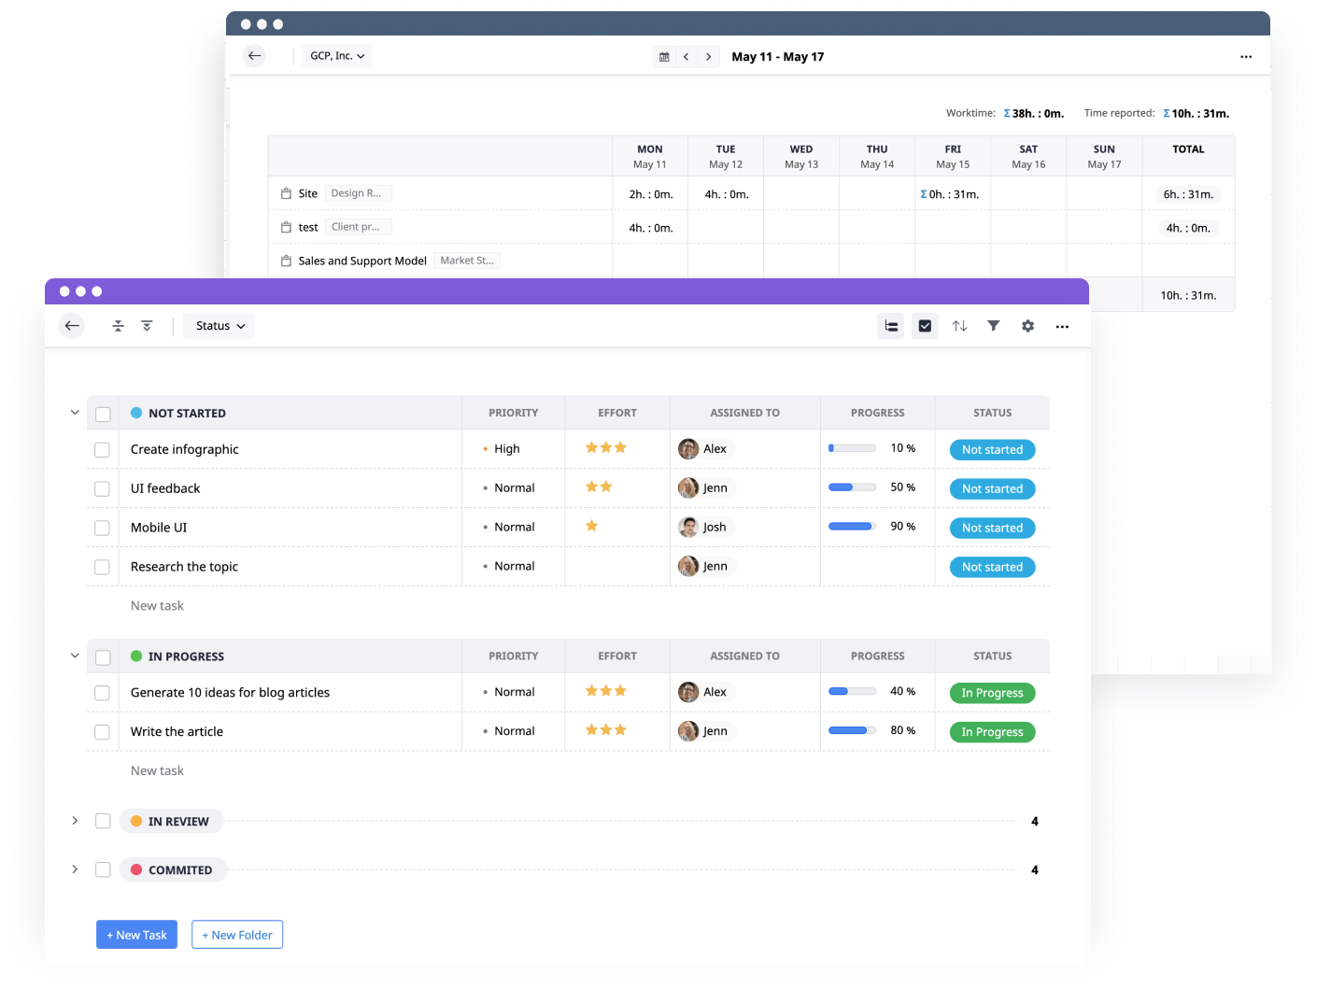Click the sort arrows icon in task toolbar
This screenshot has width=1317, height=988.
point(959,326)
